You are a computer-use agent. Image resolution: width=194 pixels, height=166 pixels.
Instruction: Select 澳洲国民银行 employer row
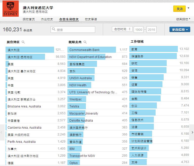point(97,127)
